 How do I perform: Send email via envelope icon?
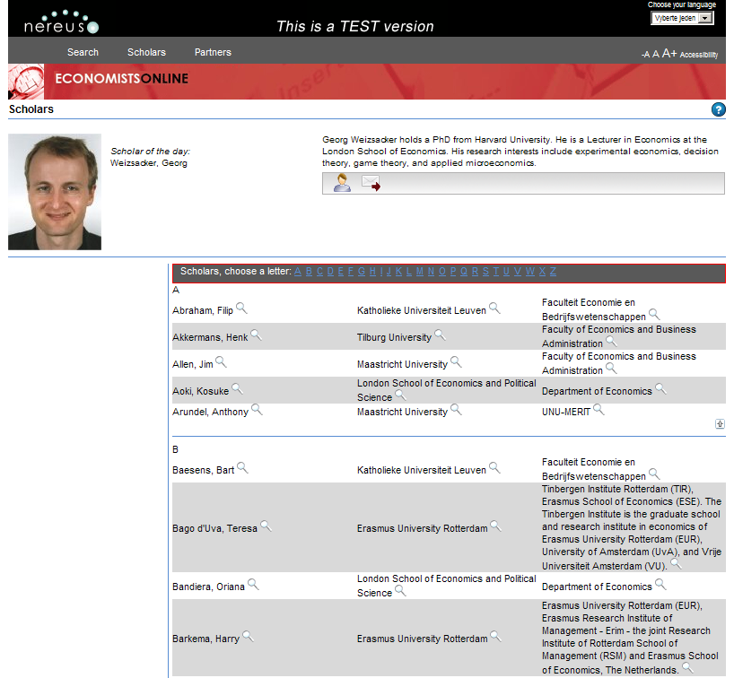pyautogui.click(x=371, y=183)
